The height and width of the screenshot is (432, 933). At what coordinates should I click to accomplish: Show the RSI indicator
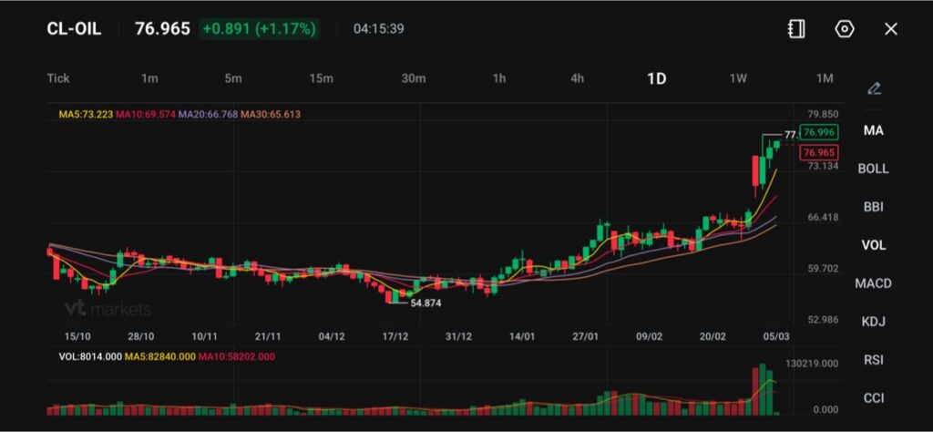(873, 360)
